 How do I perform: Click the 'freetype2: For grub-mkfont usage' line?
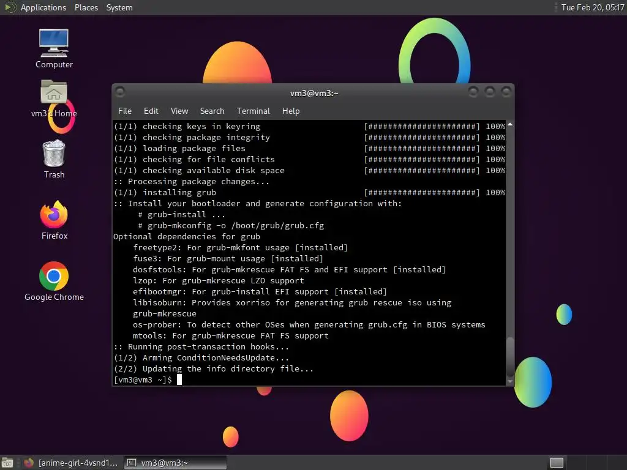(x=240, y=247)
